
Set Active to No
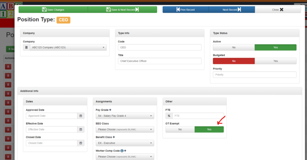(234, 48)
